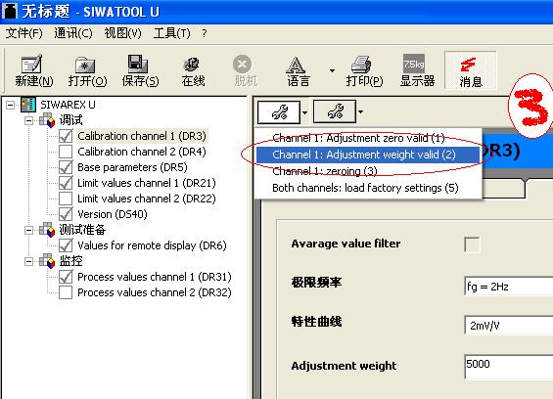Toggle Limit values channel 1 (DR21) checkbox
Image resolution: width=553 pixels, height=399 pixels.
(x=66, y=183)
